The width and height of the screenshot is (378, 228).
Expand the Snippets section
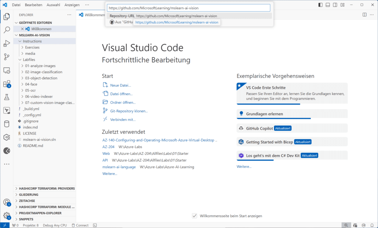(45, 219)
